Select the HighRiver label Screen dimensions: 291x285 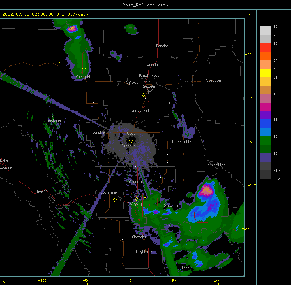click(145, 251)
